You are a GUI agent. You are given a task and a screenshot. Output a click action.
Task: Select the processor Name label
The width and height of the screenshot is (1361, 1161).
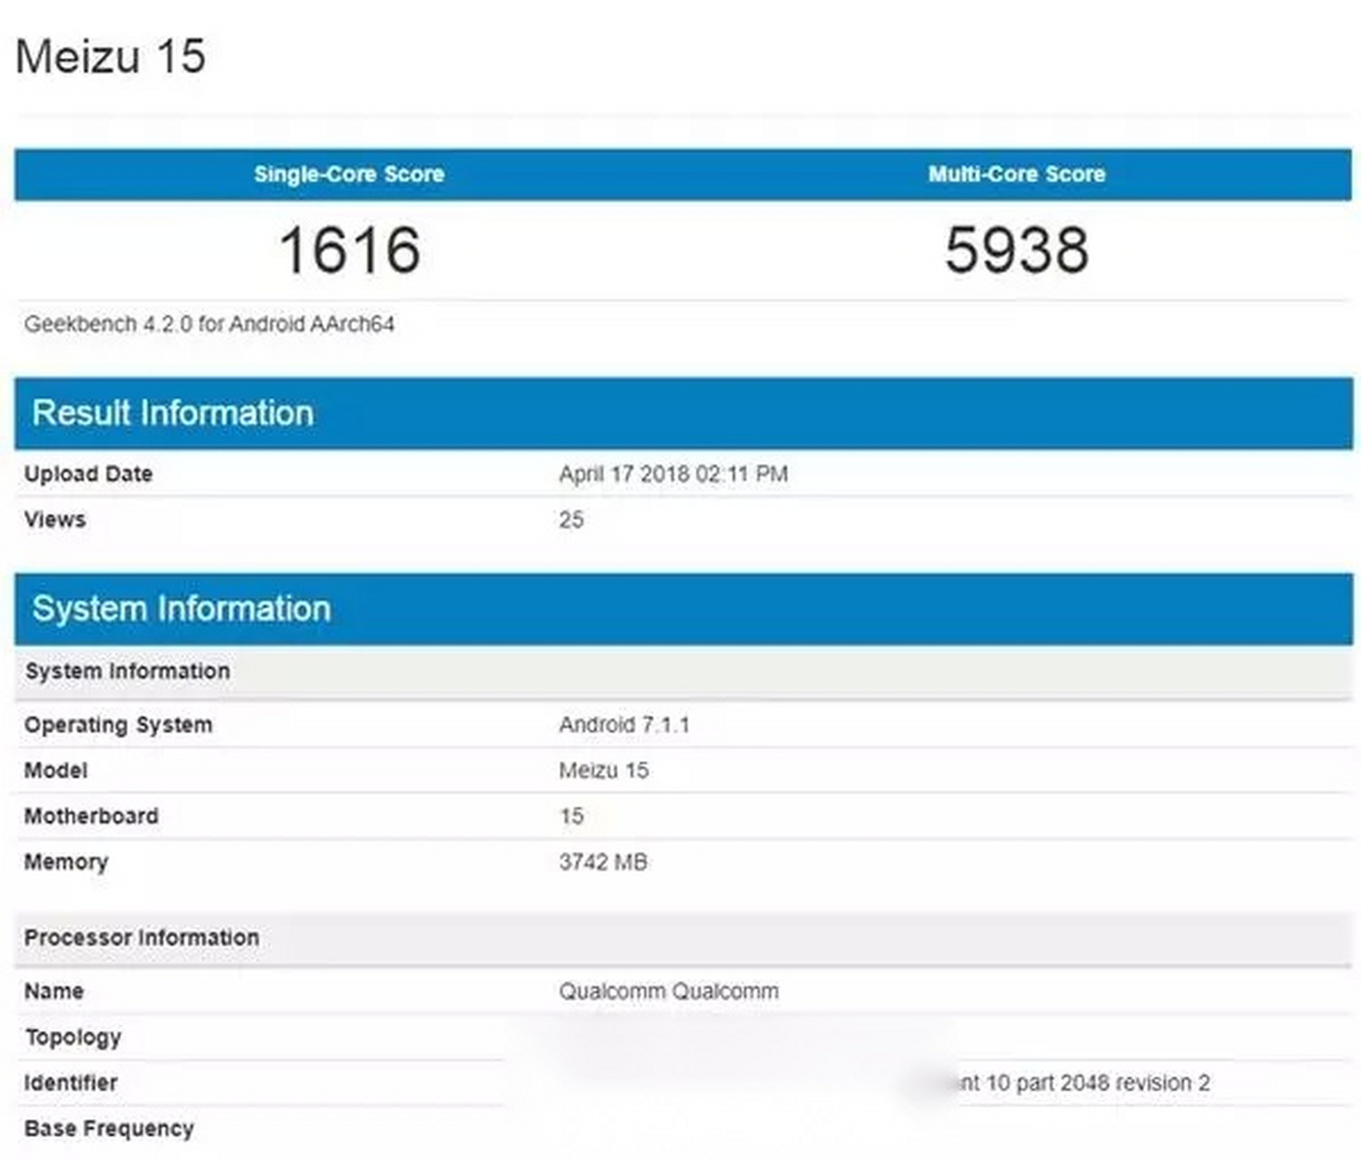[x=54, y=990]
